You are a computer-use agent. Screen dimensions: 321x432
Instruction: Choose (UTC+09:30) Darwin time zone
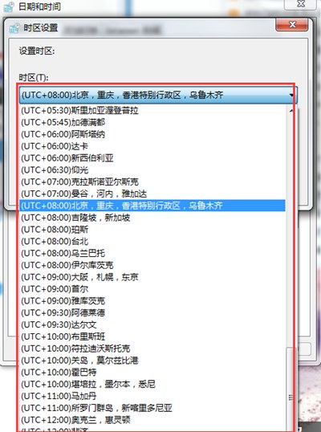pyautogui.click(x=152, y=324)
